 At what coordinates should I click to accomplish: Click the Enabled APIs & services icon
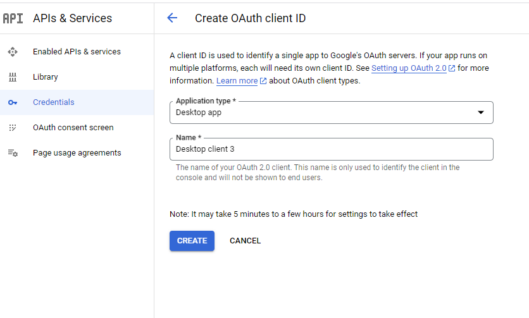[13, 52]
